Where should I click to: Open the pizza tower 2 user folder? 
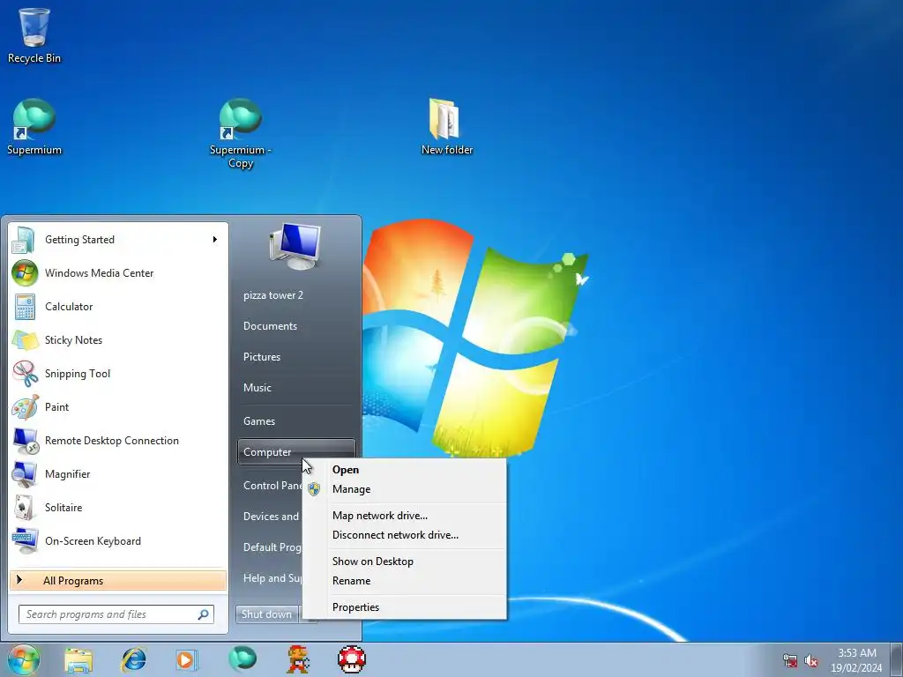pos(296,295)
